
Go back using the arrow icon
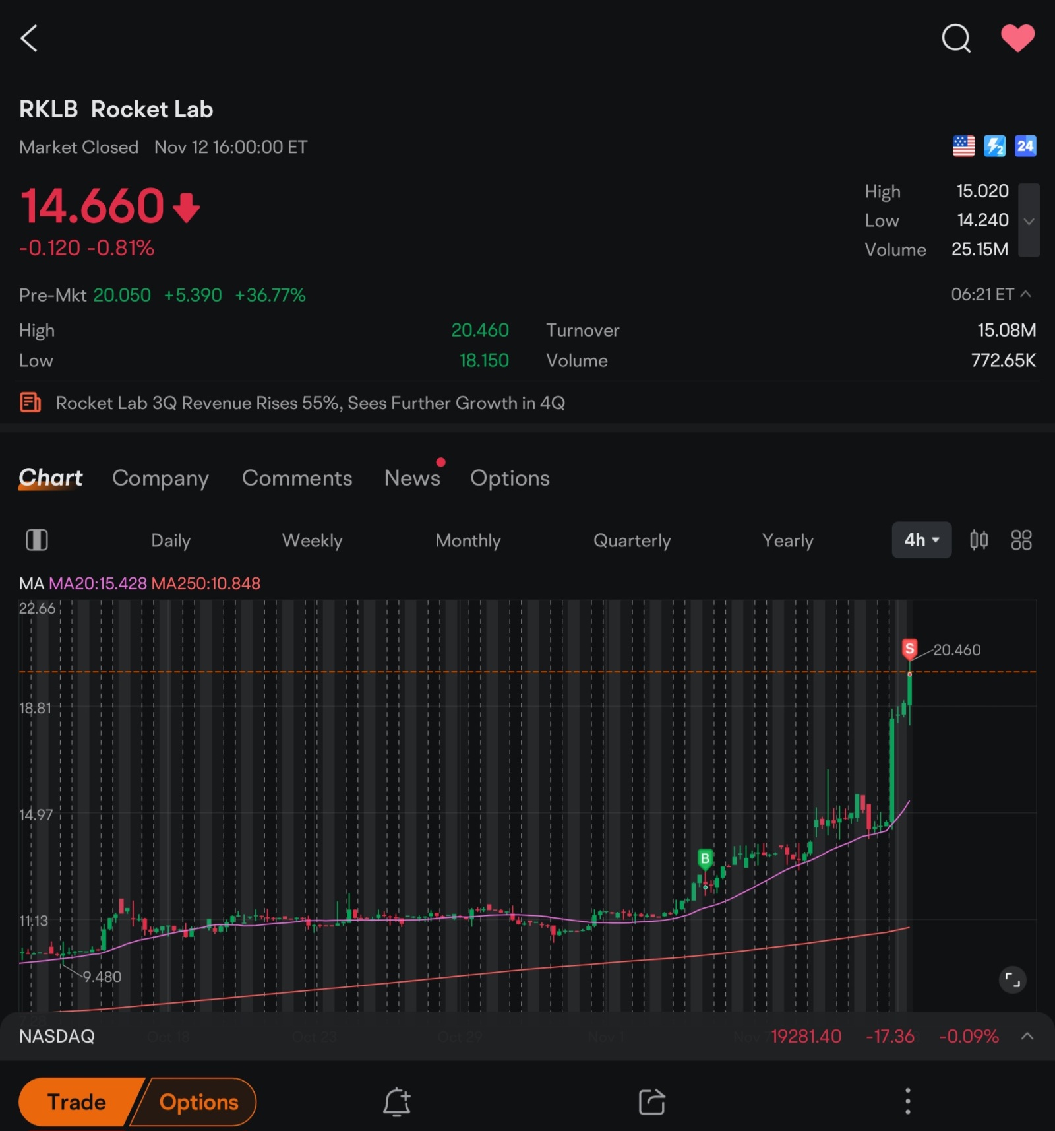(29, 38)
